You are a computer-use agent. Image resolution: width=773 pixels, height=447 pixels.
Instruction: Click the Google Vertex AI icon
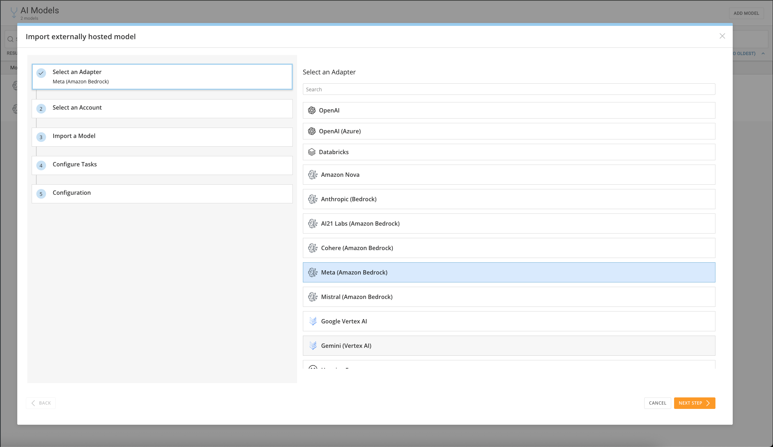[313, 321]
